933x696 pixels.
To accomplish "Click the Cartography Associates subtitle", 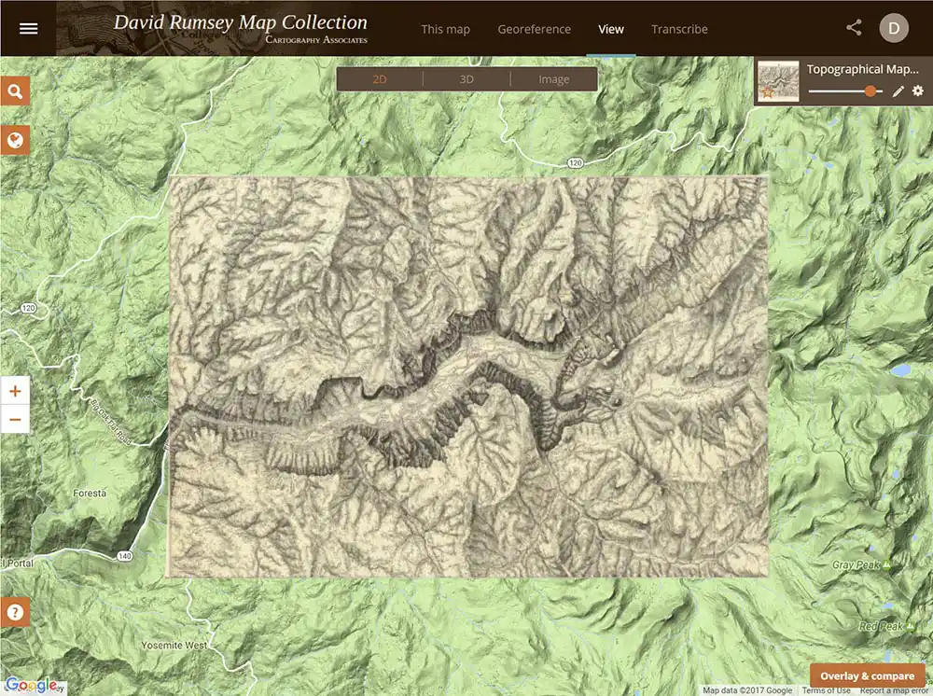I will click(316, 40).
